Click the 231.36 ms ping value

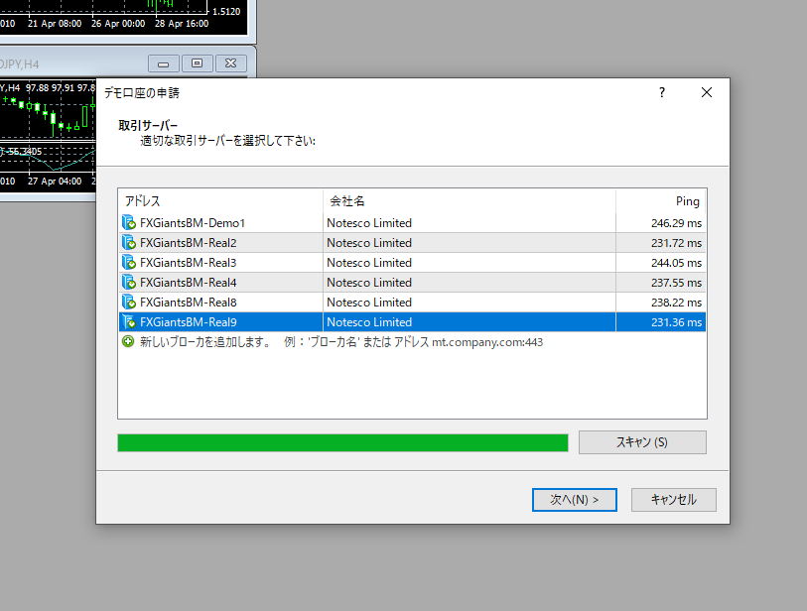[676, 322]
